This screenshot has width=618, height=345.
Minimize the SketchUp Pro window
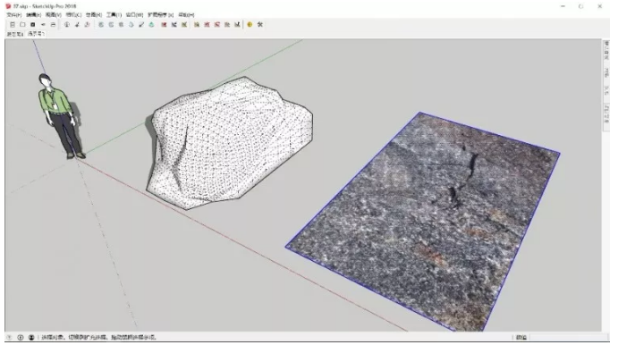563,6
